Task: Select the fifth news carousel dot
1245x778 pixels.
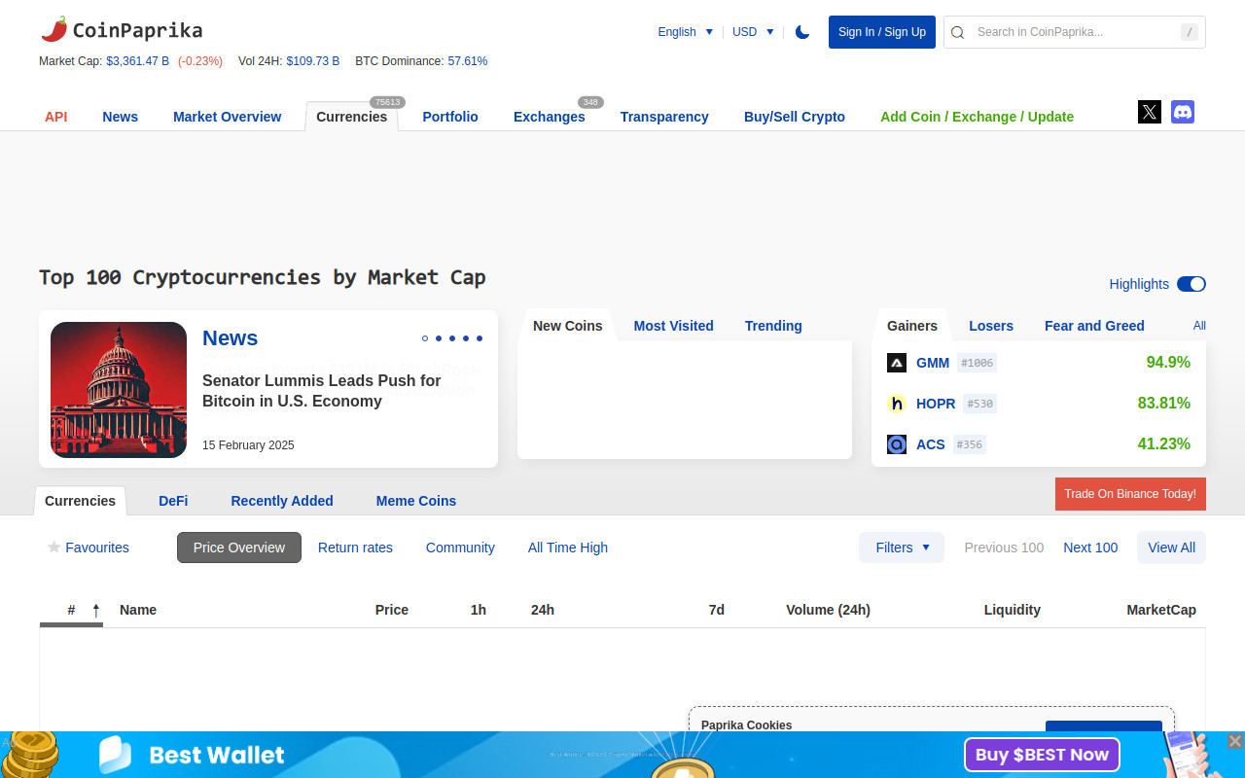Action: 480,338
